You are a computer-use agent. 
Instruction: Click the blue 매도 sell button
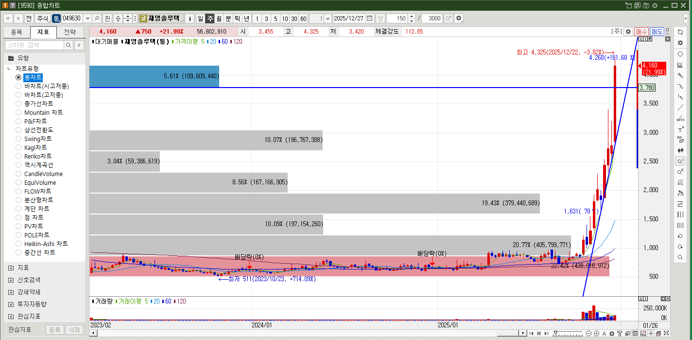(x=657, y=31)
